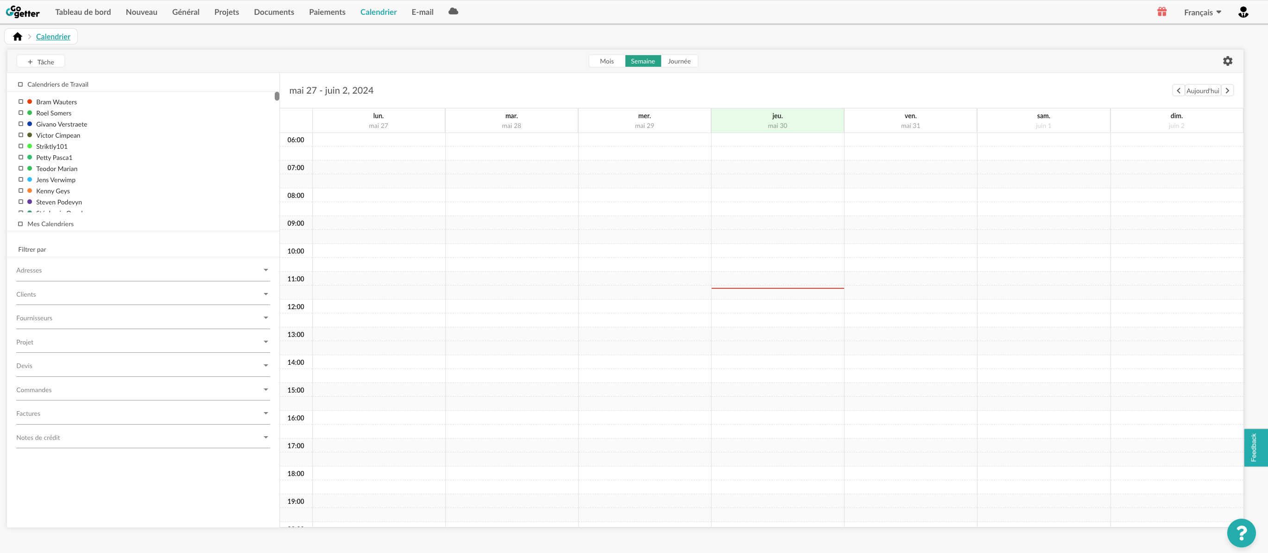Viewport: 1268px width, 553px height.
Task: Expand the Factures filter dropdown
Action: [x=143, y=413]
